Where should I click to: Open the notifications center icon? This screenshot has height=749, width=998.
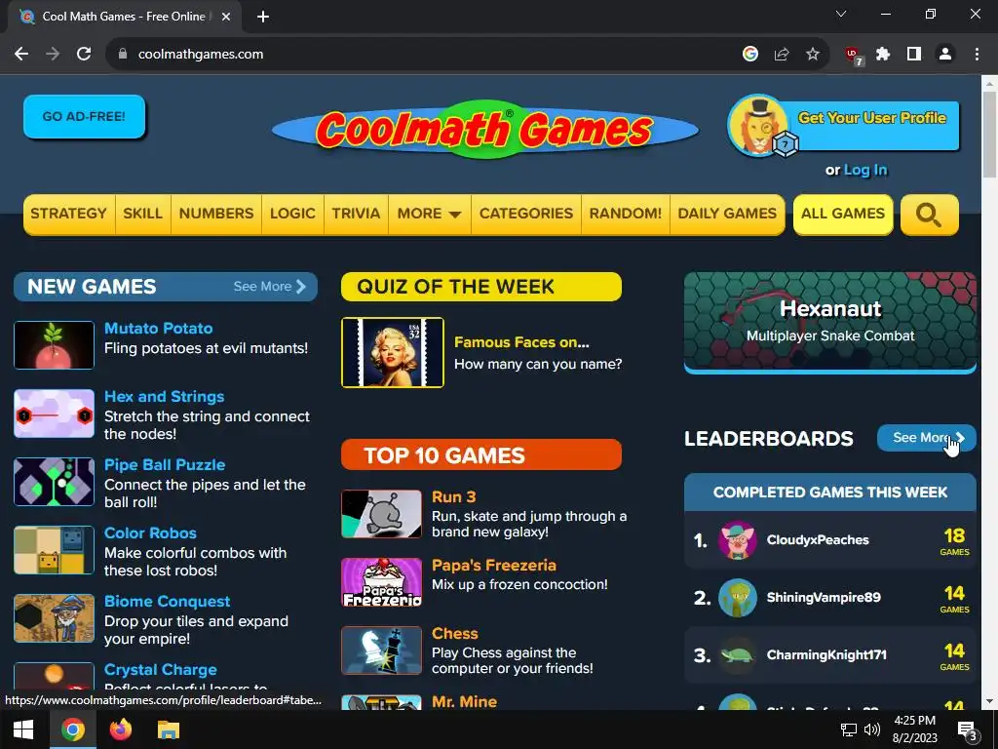[x=968, y=729]
